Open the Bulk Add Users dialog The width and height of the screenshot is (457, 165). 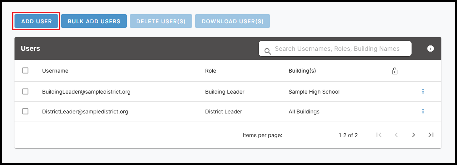(x=94, y=21)
